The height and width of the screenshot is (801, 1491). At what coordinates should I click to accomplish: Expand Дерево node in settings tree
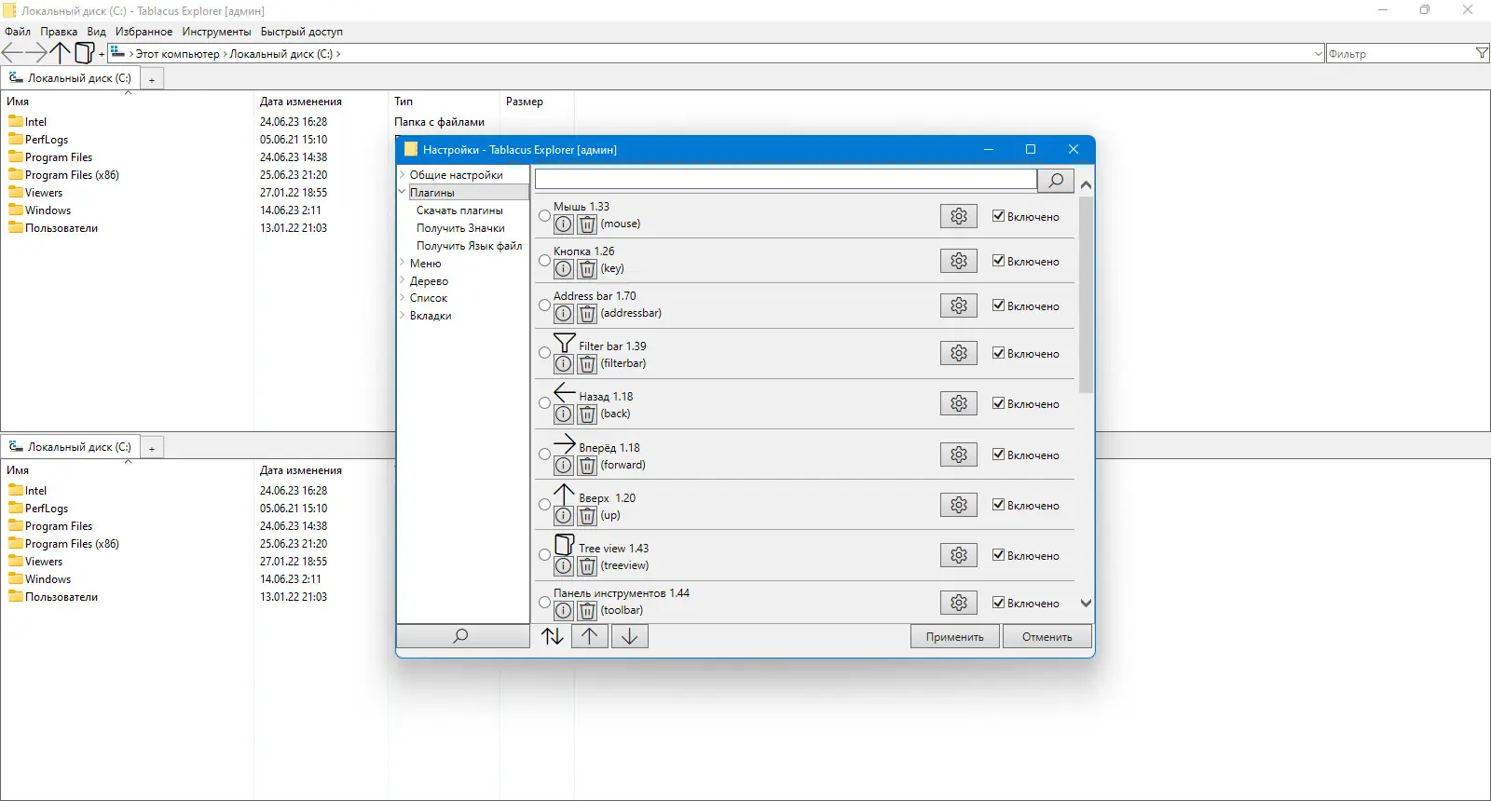pos(403,280)
